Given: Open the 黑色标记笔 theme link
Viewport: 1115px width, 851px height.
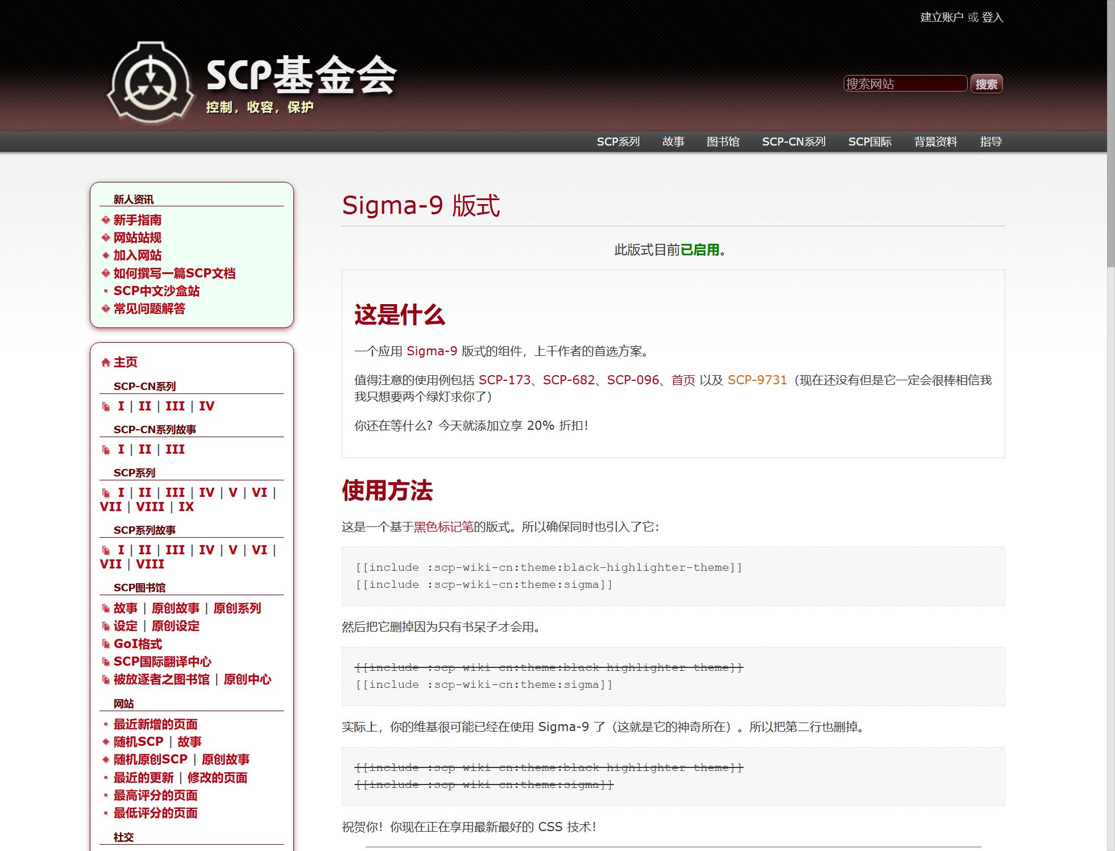Looking at the screenshot, I should click(x=443, y=527).
